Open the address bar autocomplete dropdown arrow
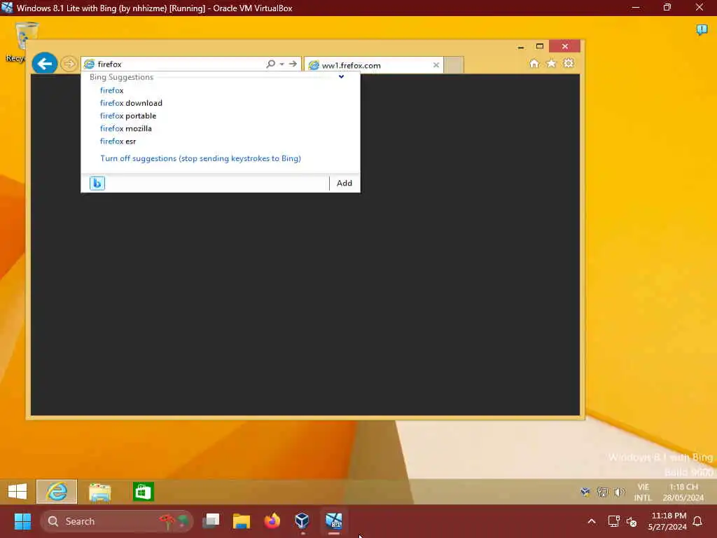 282,64
